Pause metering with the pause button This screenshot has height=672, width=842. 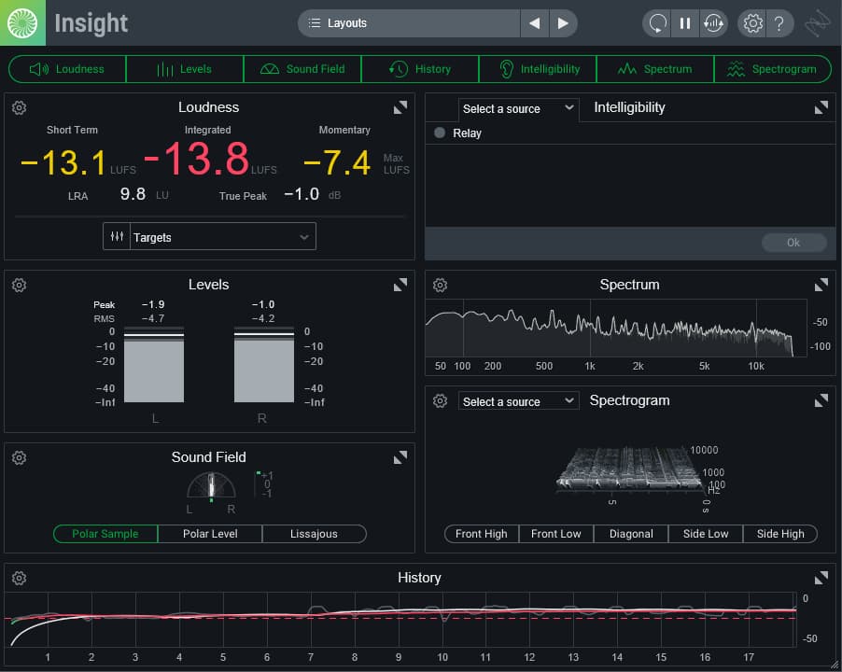pyautogui.click(x=685, y=23)
